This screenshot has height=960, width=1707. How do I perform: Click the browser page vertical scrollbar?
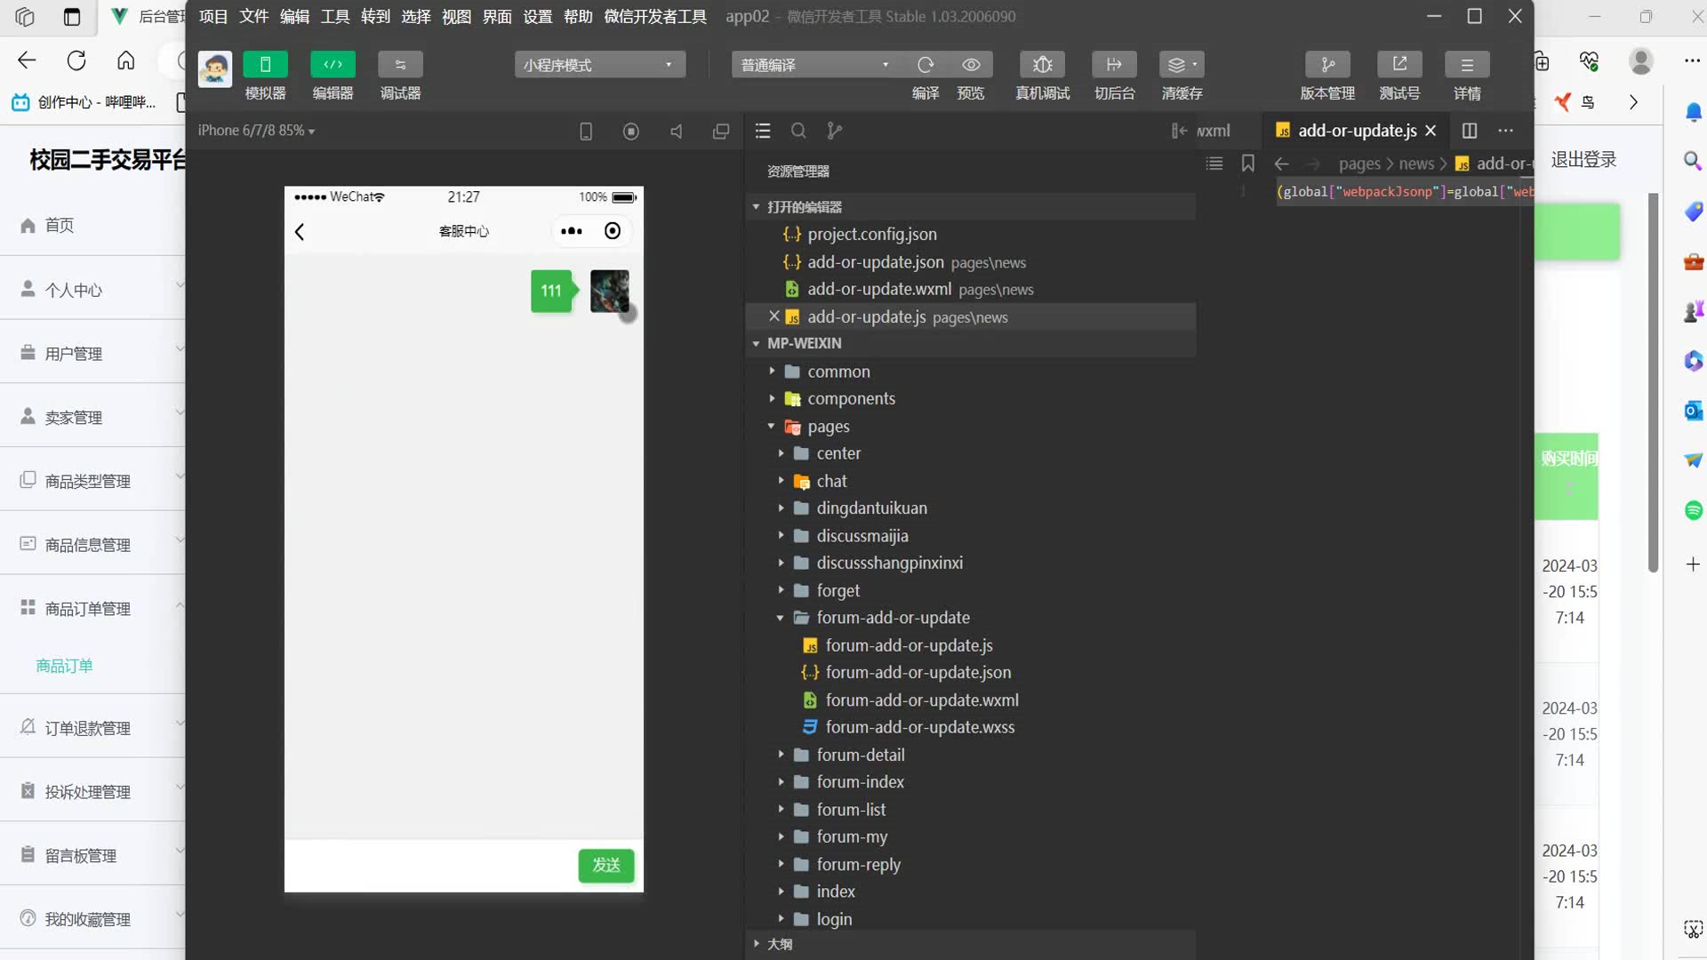[x=1653, y=382]
